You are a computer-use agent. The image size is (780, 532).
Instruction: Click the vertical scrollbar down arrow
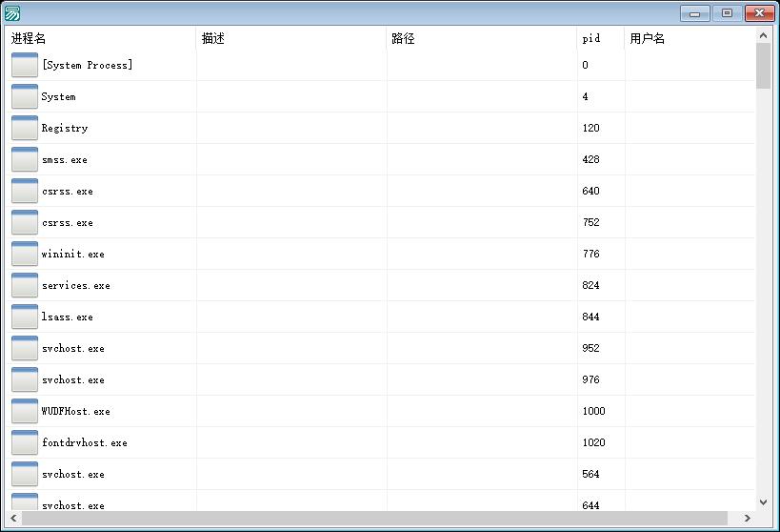tap(763, 502)
